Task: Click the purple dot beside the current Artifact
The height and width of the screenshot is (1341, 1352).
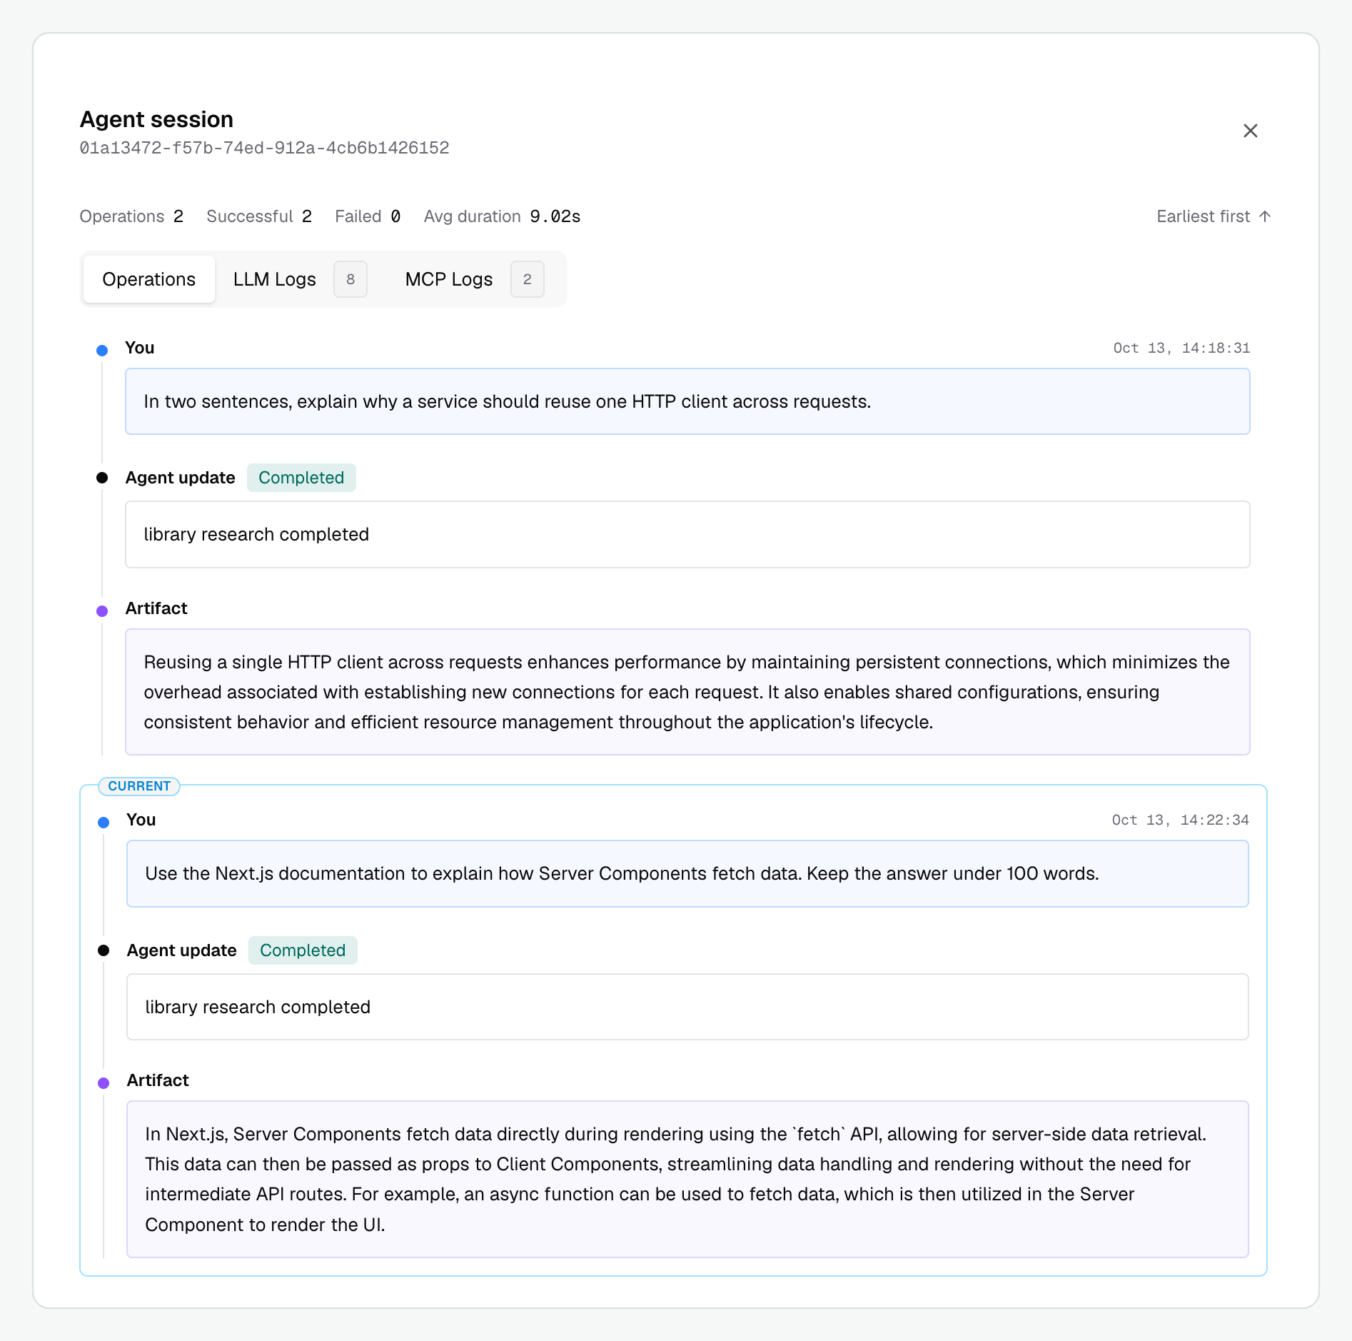Action: [104, 1083]
